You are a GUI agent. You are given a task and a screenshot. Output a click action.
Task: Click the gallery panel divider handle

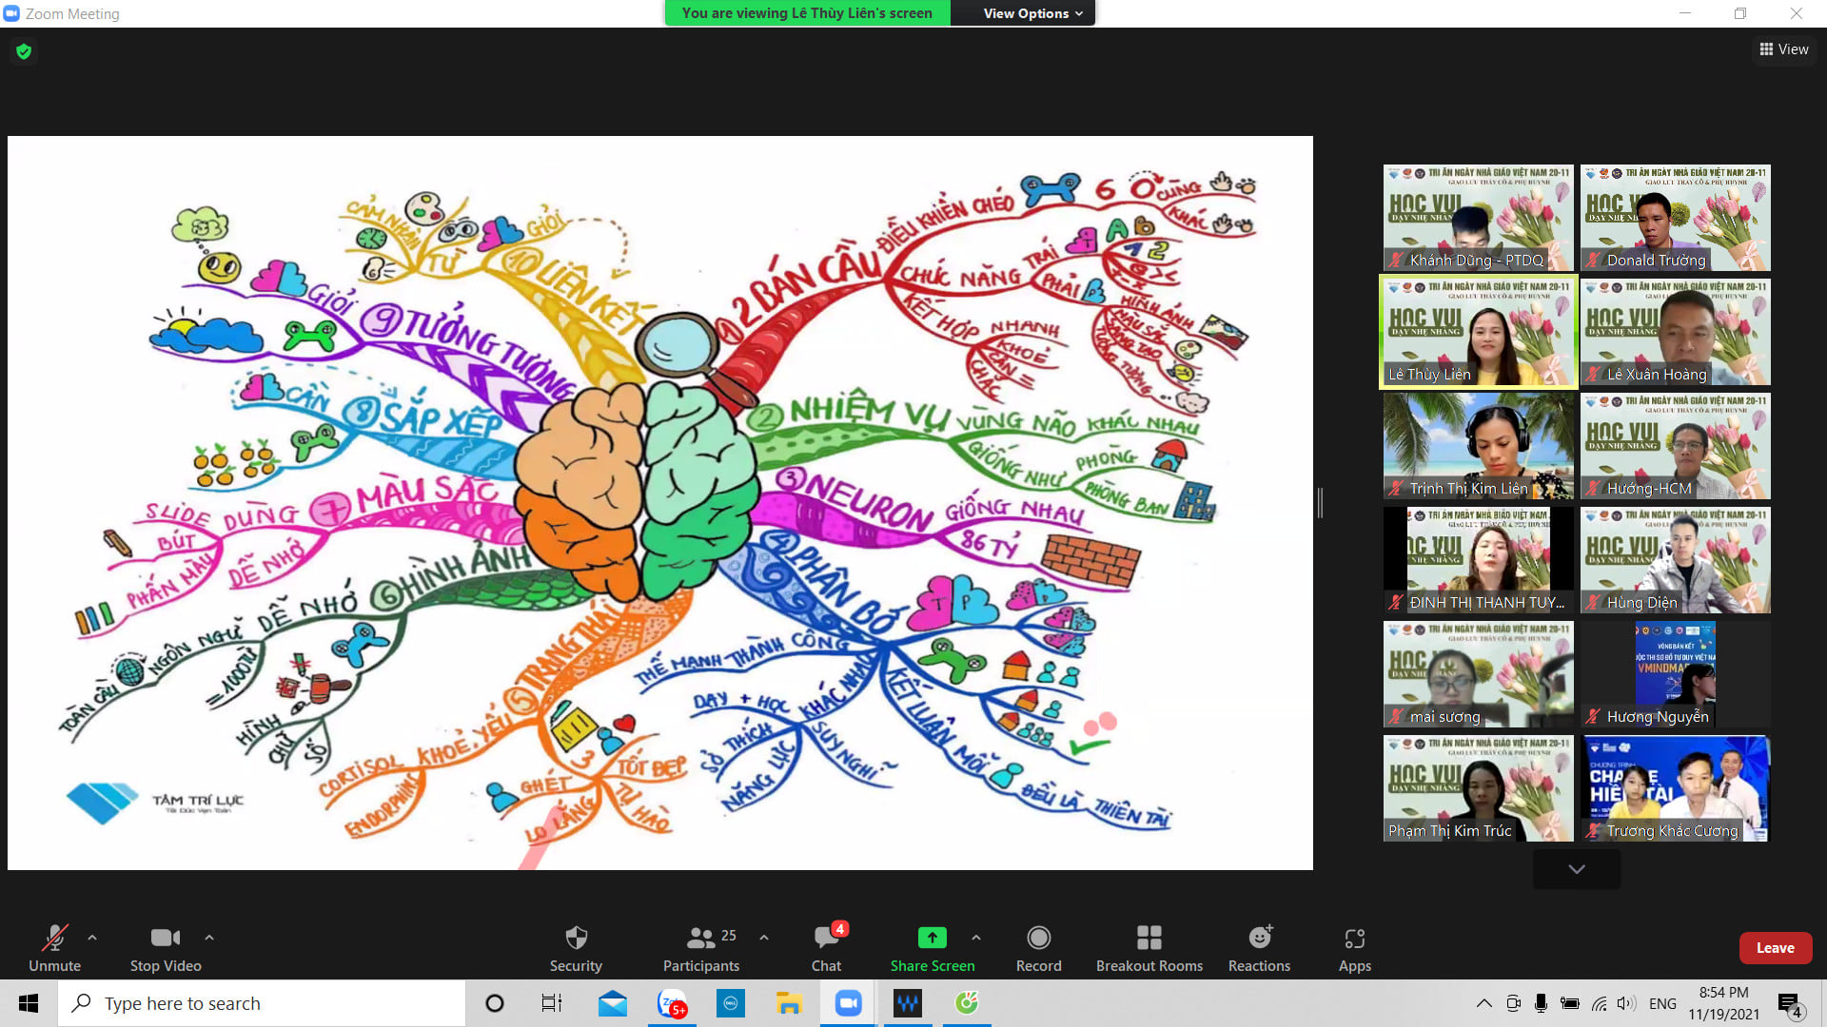point(1320,502)
